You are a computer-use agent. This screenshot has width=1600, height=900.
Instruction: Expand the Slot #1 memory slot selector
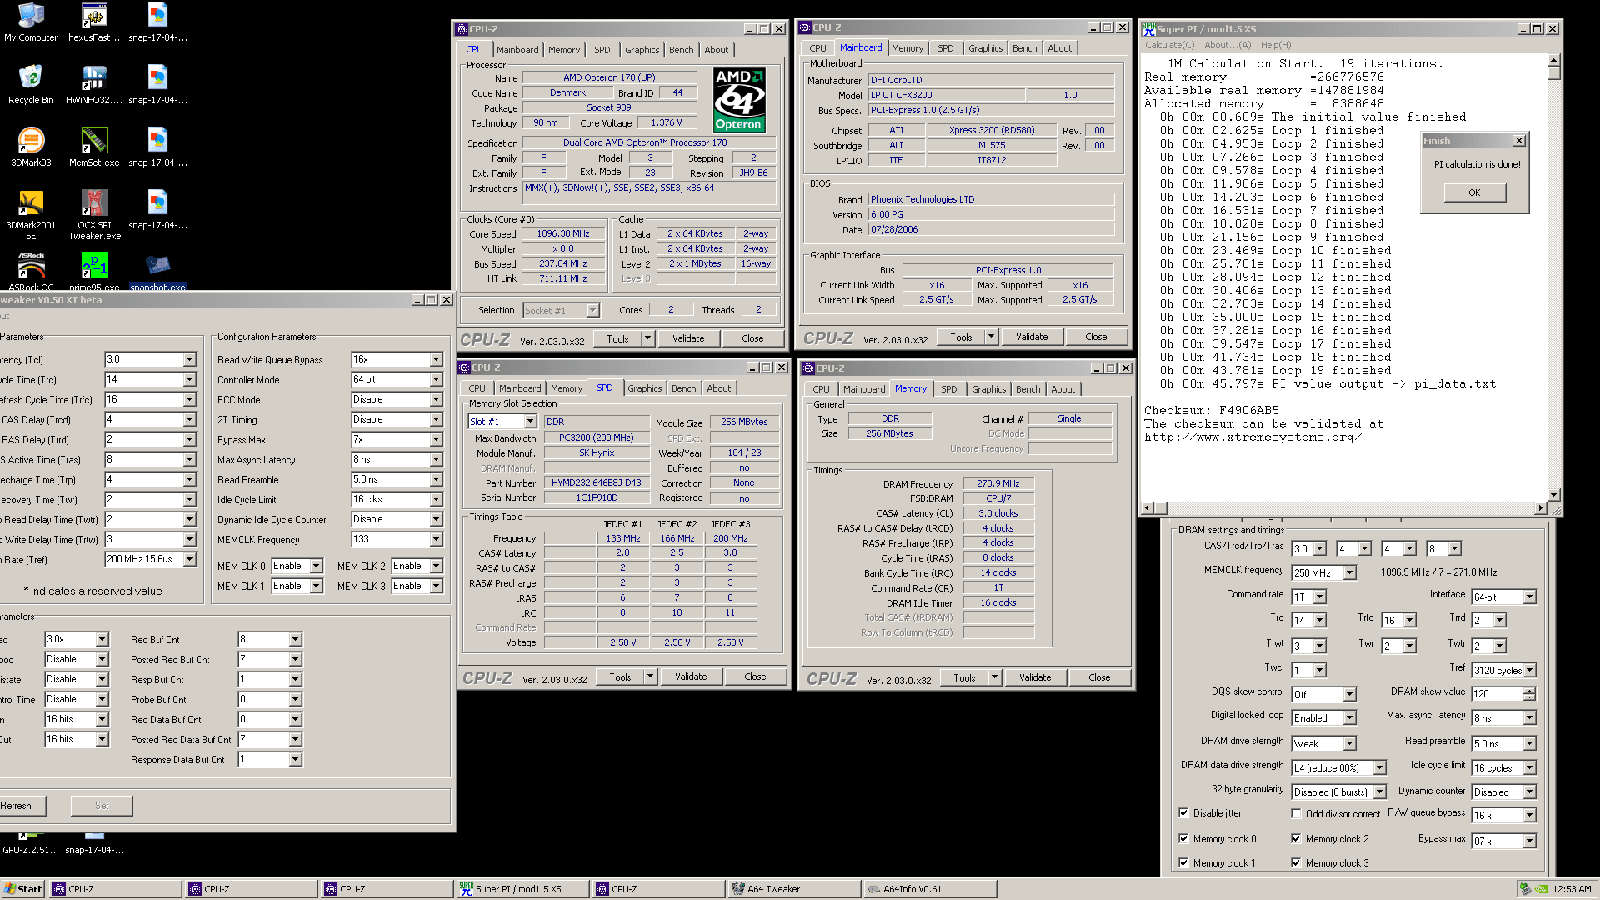click(x=530, y=422)
